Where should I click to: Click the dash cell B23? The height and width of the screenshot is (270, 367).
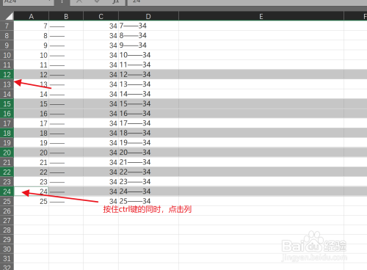pyautogui.click(x=66, y=182)
